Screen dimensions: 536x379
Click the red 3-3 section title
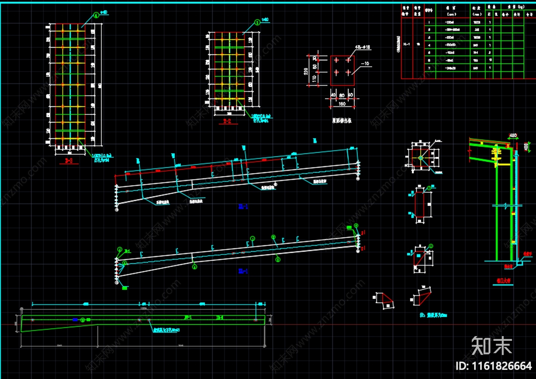click(x=69, y=161)
